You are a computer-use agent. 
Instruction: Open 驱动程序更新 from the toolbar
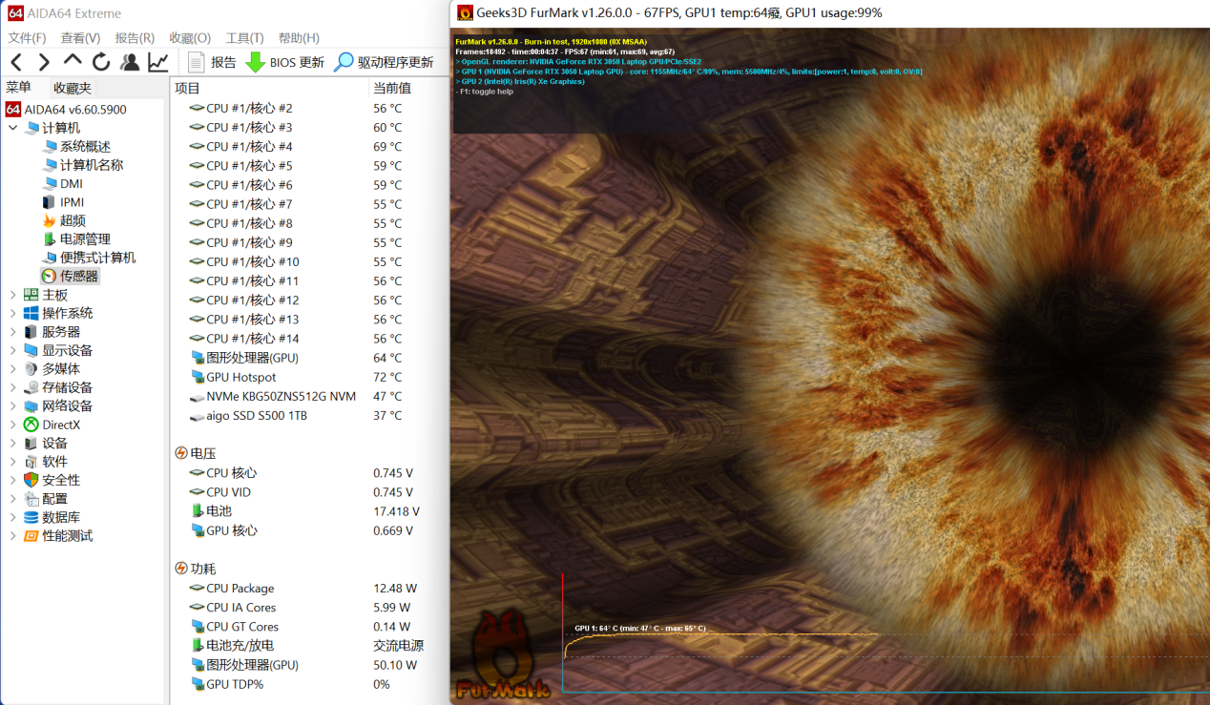coord(383,62)
